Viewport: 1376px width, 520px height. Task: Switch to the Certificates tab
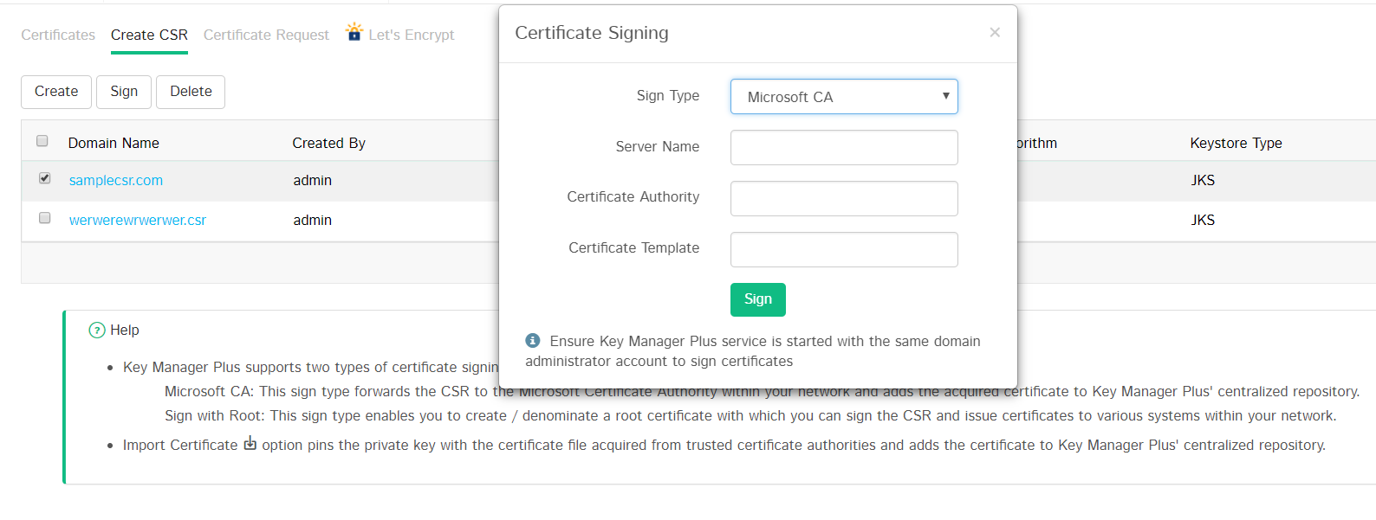click(58, 35)
